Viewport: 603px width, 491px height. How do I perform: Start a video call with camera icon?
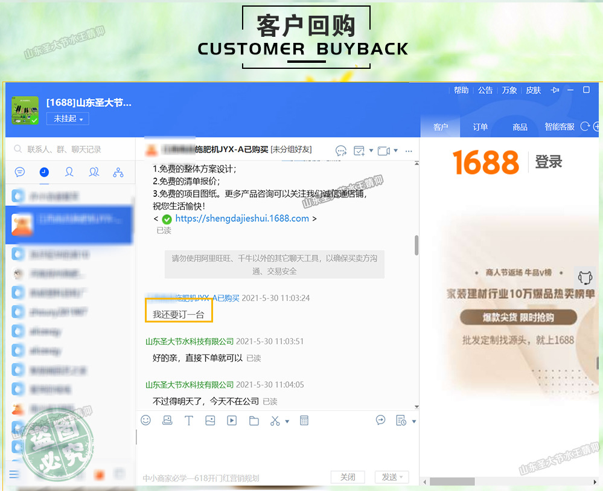coord(384,150)
